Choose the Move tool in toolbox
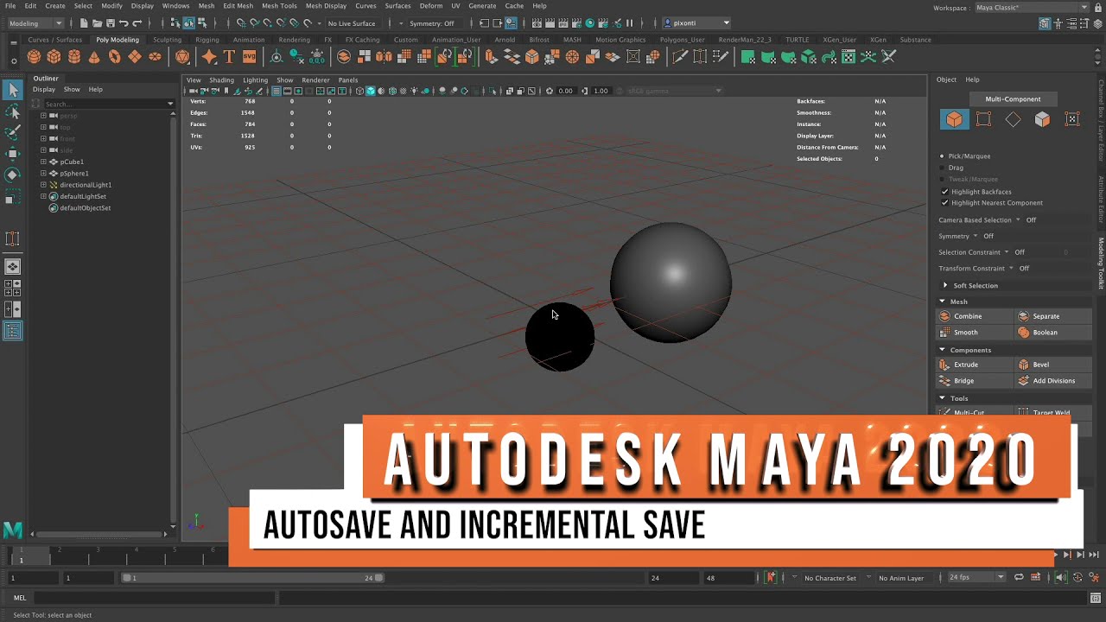This screenshot has width=1106, height=622. click(x=13, y=154)
